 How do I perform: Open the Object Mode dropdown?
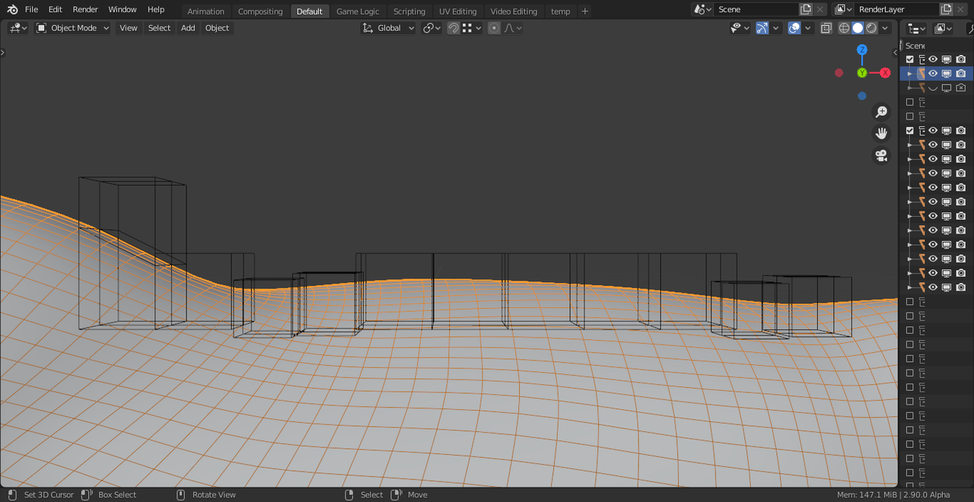tap(73, 28)
